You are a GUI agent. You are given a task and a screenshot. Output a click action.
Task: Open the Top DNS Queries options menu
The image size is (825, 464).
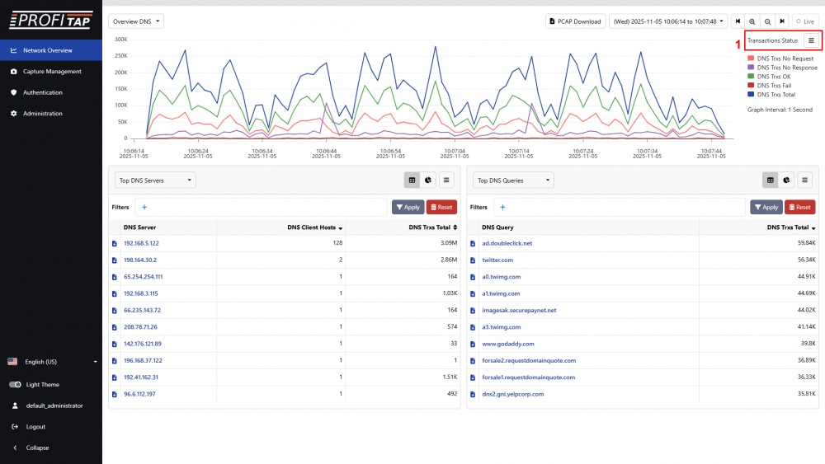tap(804, 180)
